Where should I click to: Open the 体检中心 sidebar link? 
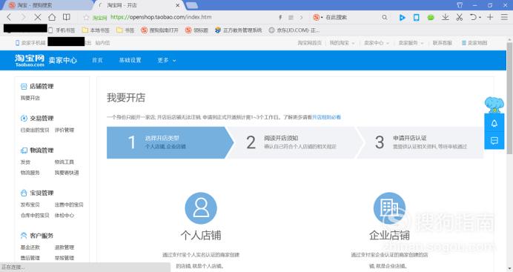coord(64,216)
